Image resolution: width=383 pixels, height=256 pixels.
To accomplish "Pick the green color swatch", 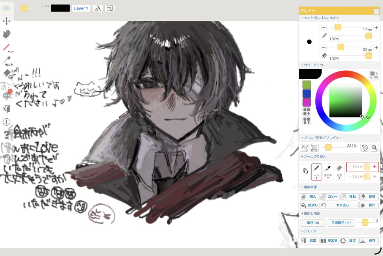I will tap(307, 85).
